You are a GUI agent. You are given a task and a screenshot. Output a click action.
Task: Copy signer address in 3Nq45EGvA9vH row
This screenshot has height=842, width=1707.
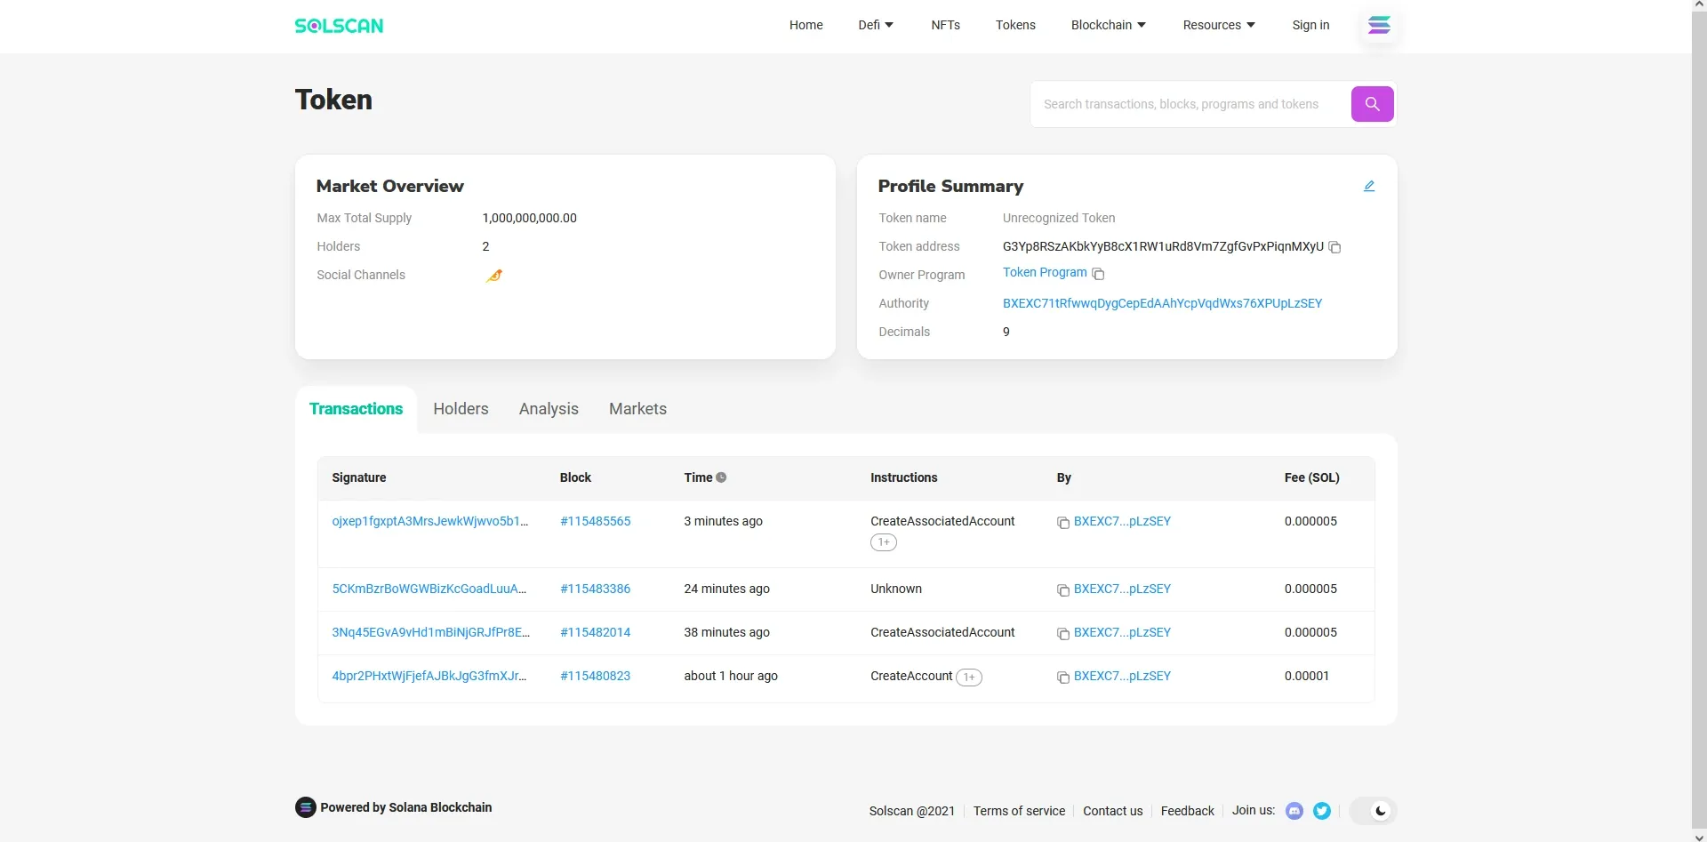coord(1062,634)
